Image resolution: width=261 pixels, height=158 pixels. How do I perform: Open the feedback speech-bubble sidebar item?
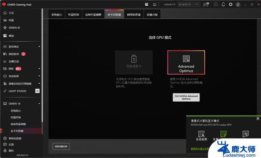click(x=9, y=145)
